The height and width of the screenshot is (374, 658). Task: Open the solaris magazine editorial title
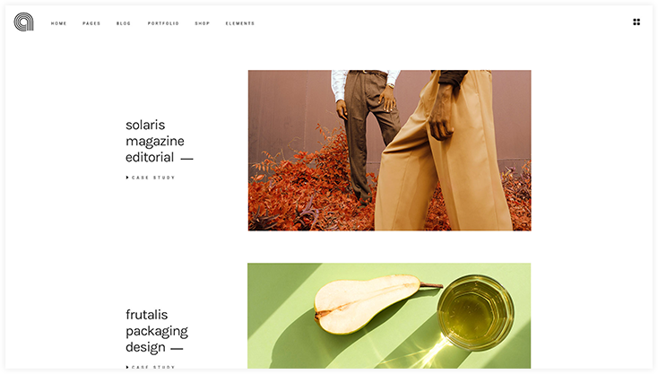(155, 141)
